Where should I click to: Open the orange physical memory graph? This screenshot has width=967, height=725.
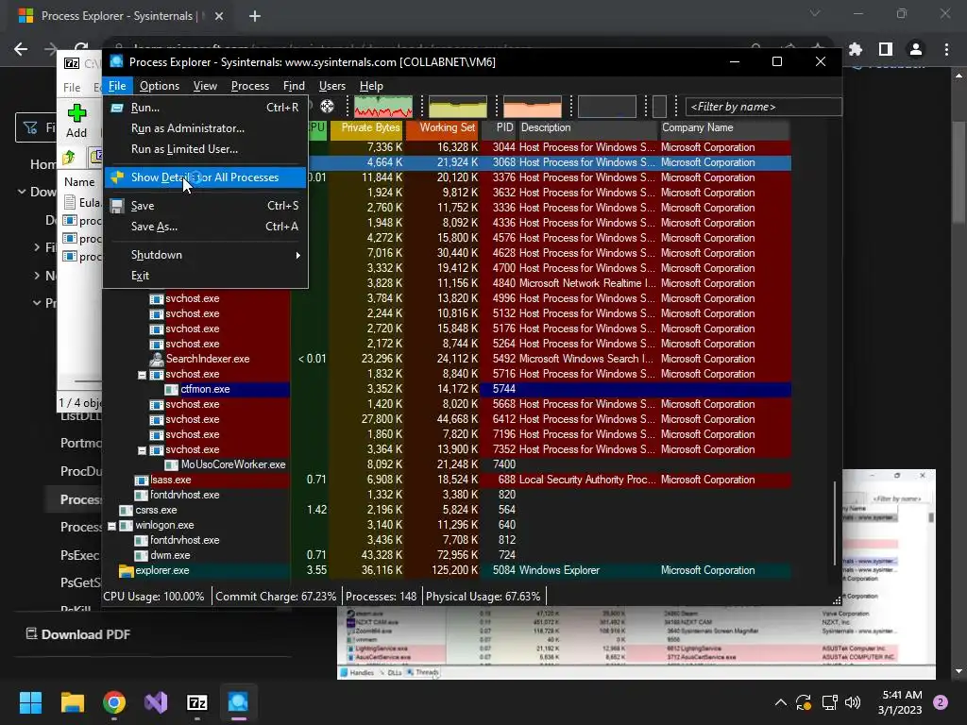click(x=533, y=107)
